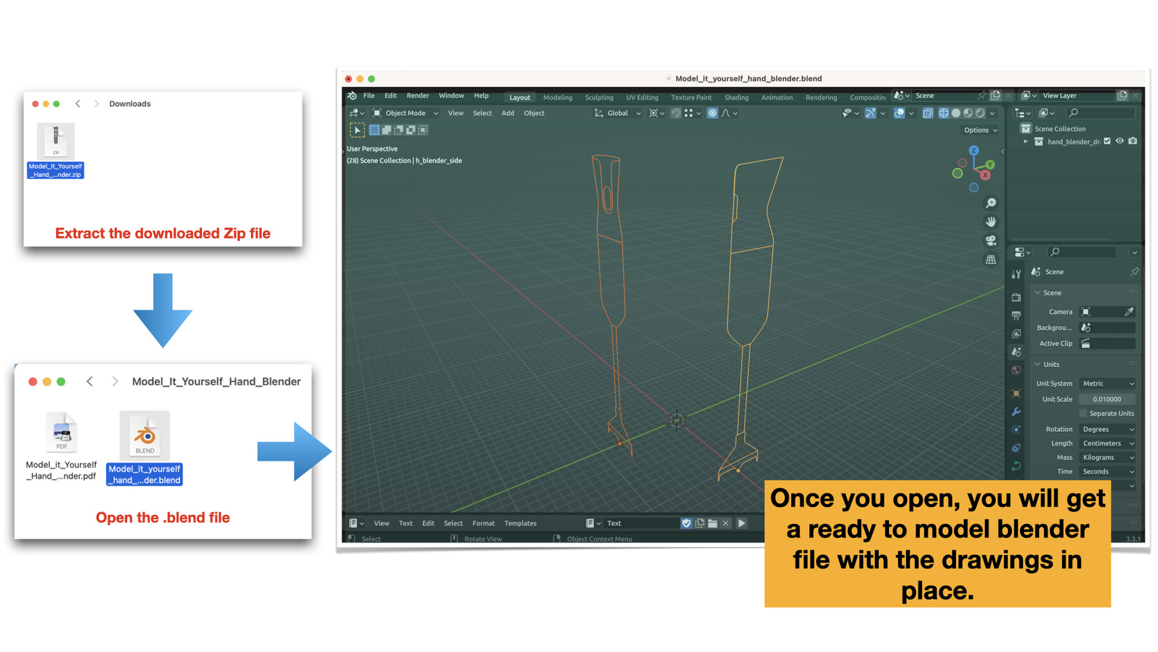Screen dimensions: 1158x652
Task: Toggle show overlays button
Action: pos(899,113)
